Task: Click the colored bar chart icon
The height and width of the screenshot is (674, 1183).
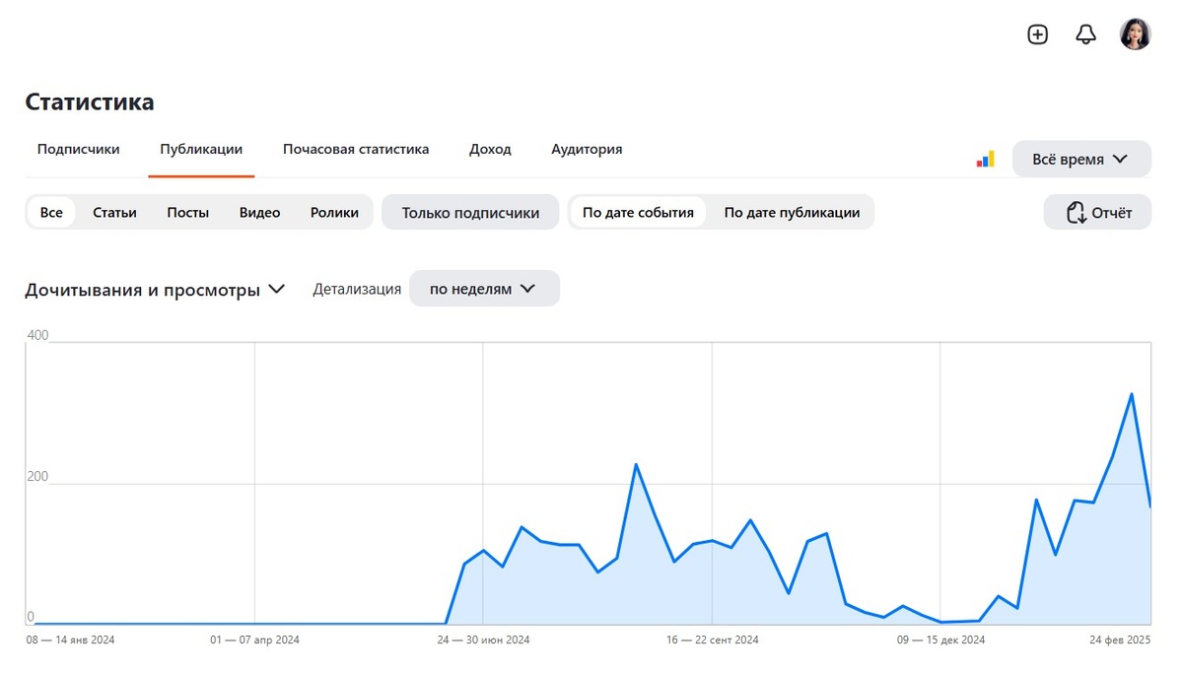Action: tap(985, 159)
